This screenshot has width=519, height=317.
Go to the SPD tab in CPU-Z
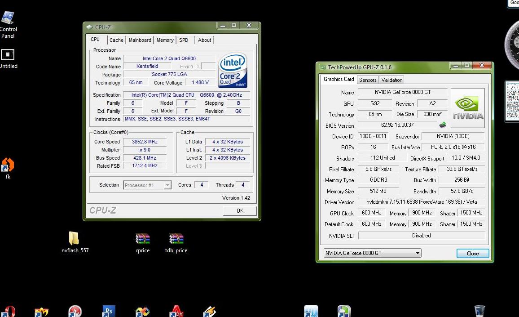pyautogui.click(x=184, y=40)
